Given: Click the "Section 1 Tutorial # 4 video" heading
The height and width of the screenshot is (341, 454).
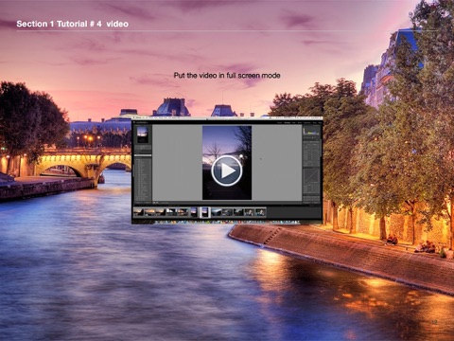Looking at the screenshot, I should tap(72, 24).
